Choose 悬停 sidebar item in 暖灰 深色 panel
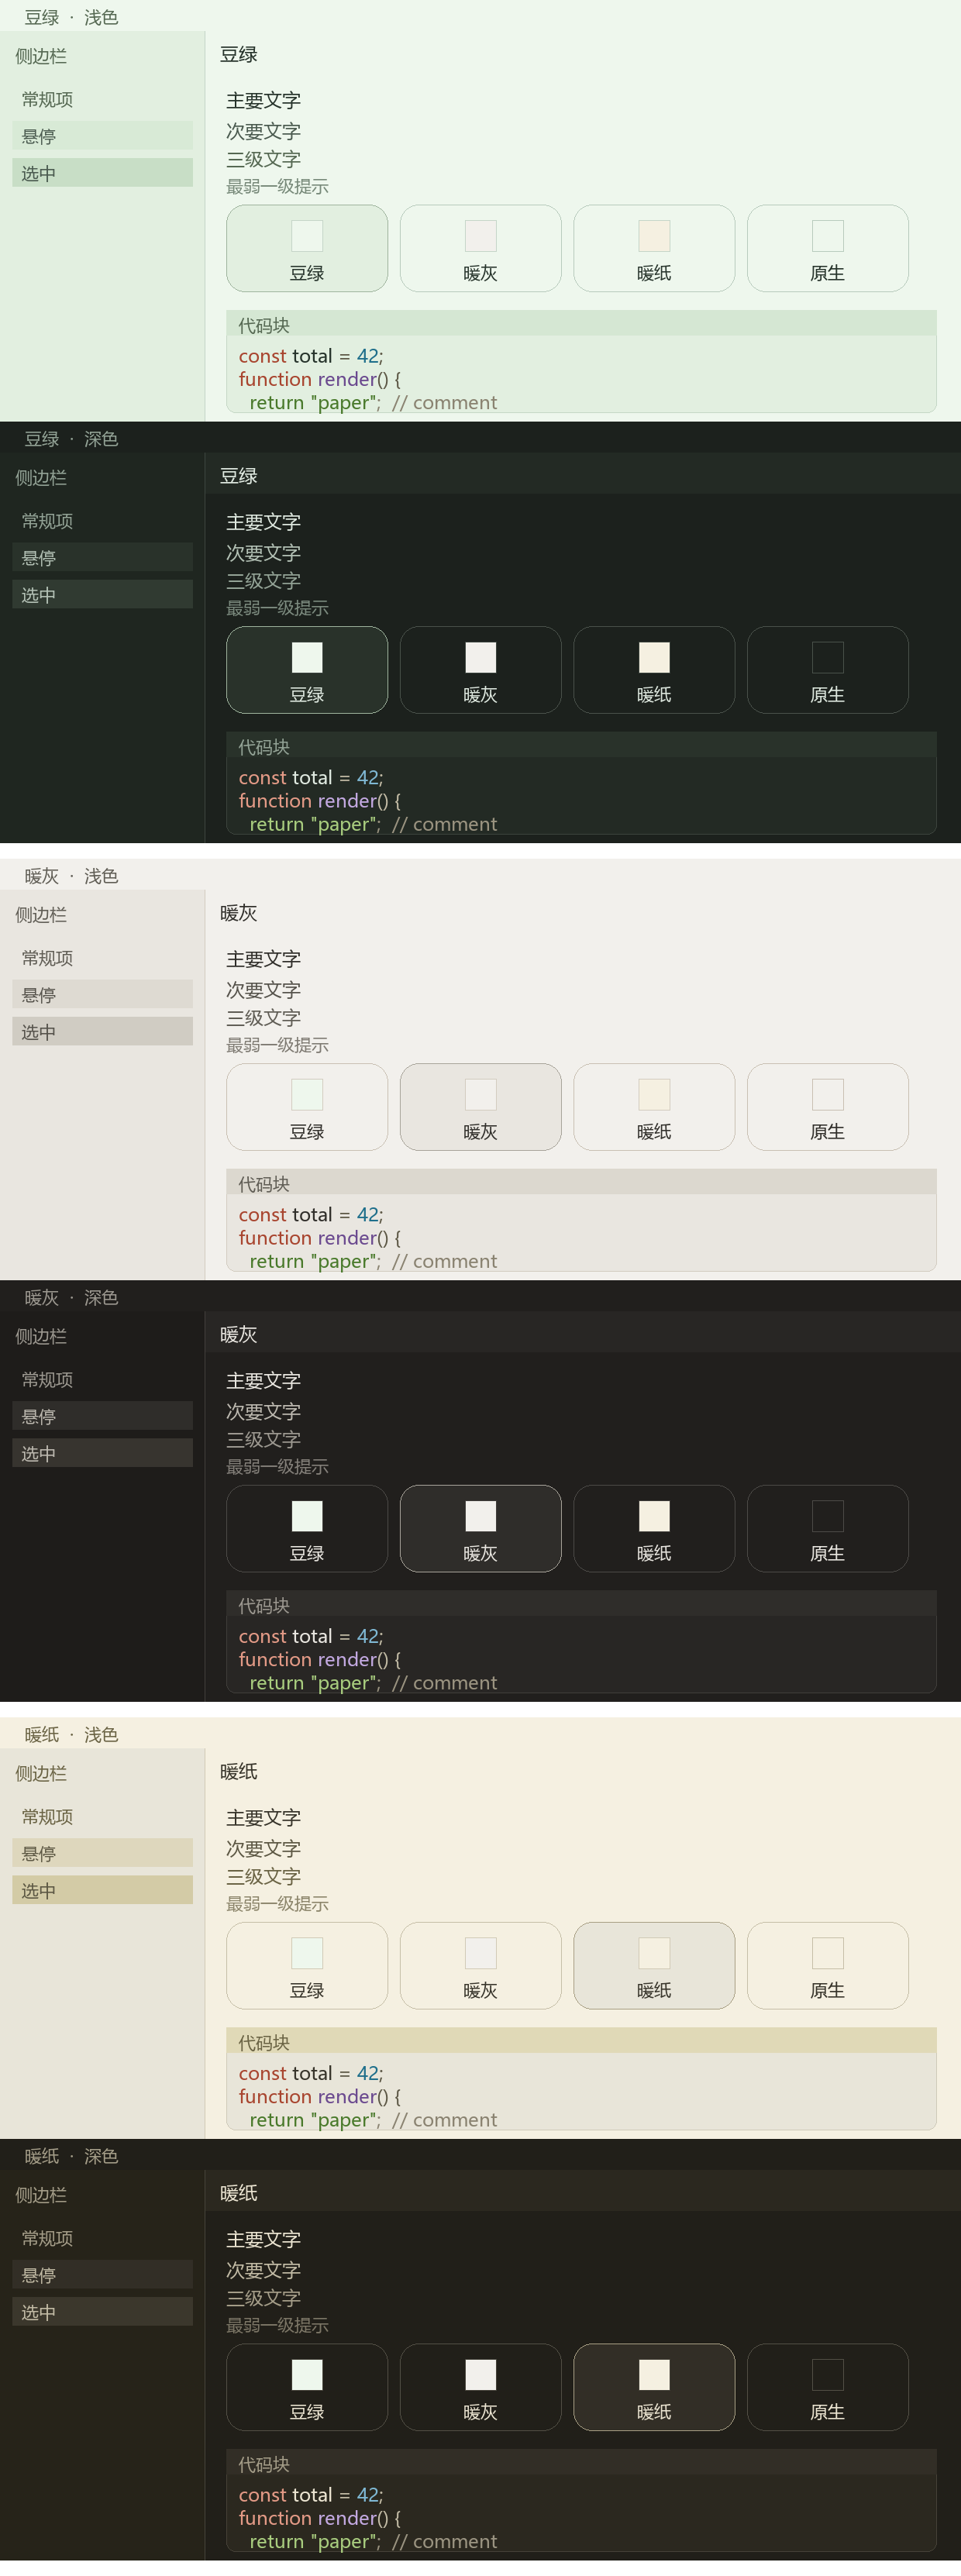961x2576 pixels. [x=102, y=1416]
